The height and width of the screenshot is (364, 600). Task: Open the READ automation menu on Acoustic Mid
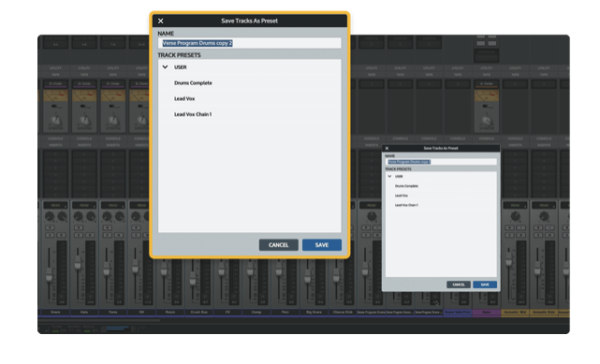pyautogui.click(x=516, y=205)
